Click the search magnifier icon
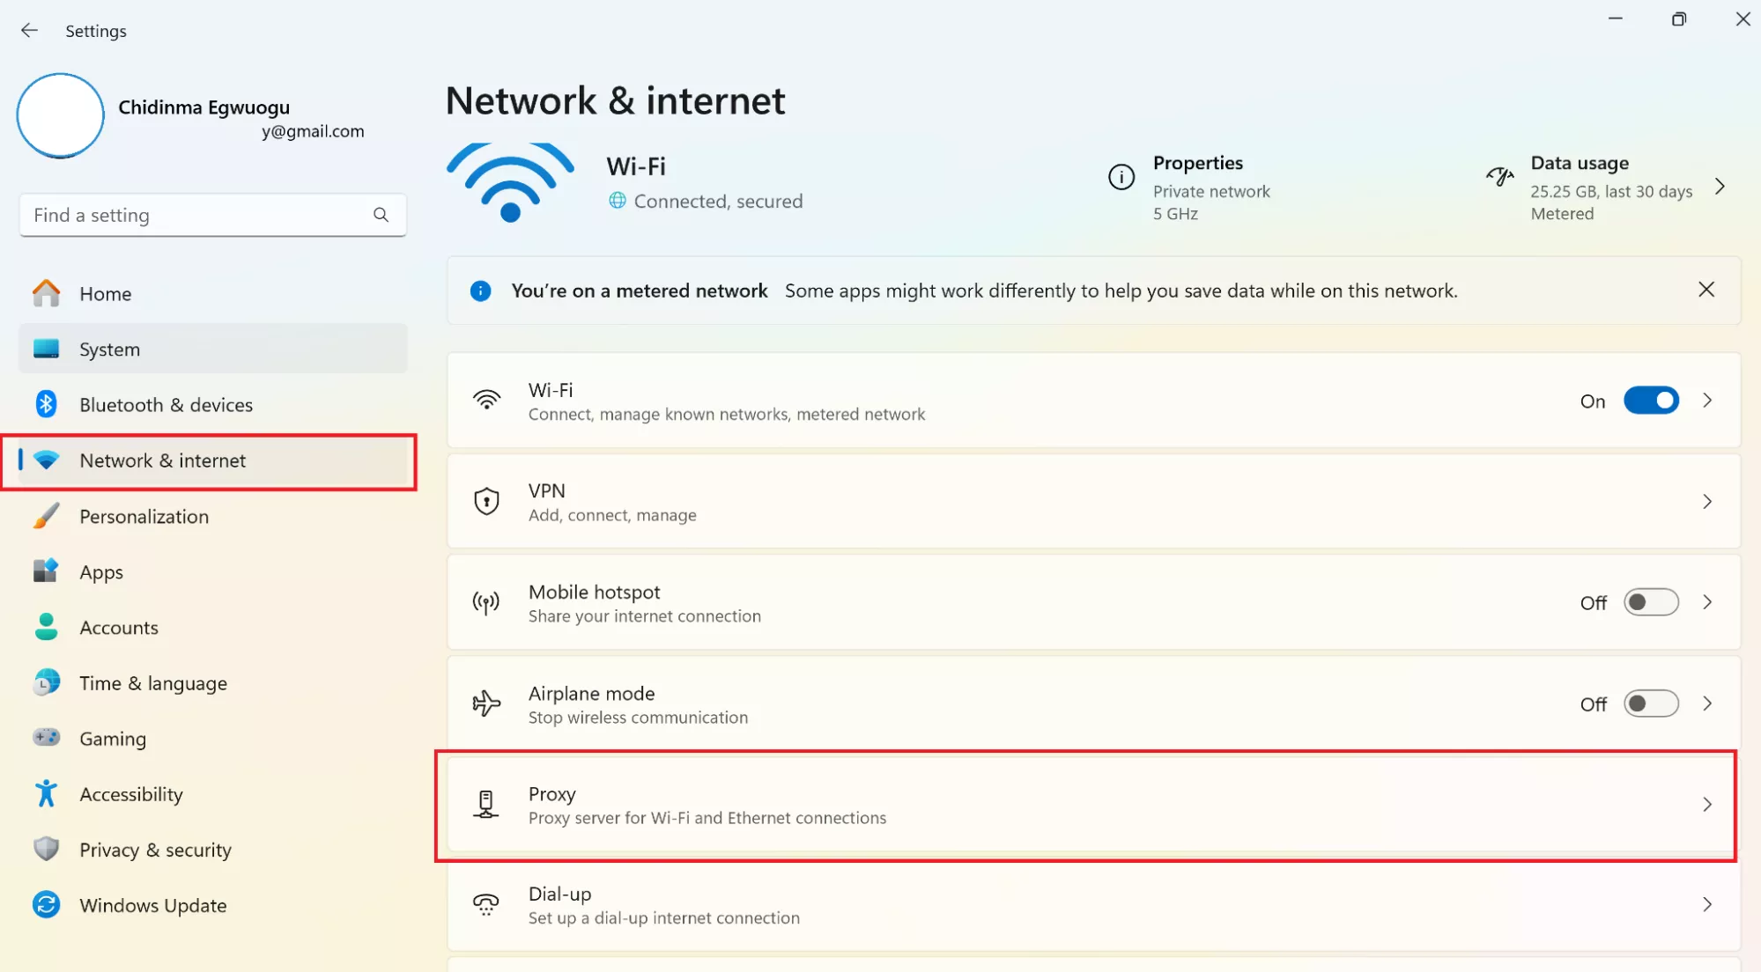The width and height of the screenshot is (1761, 972). [x=381, y=215]
